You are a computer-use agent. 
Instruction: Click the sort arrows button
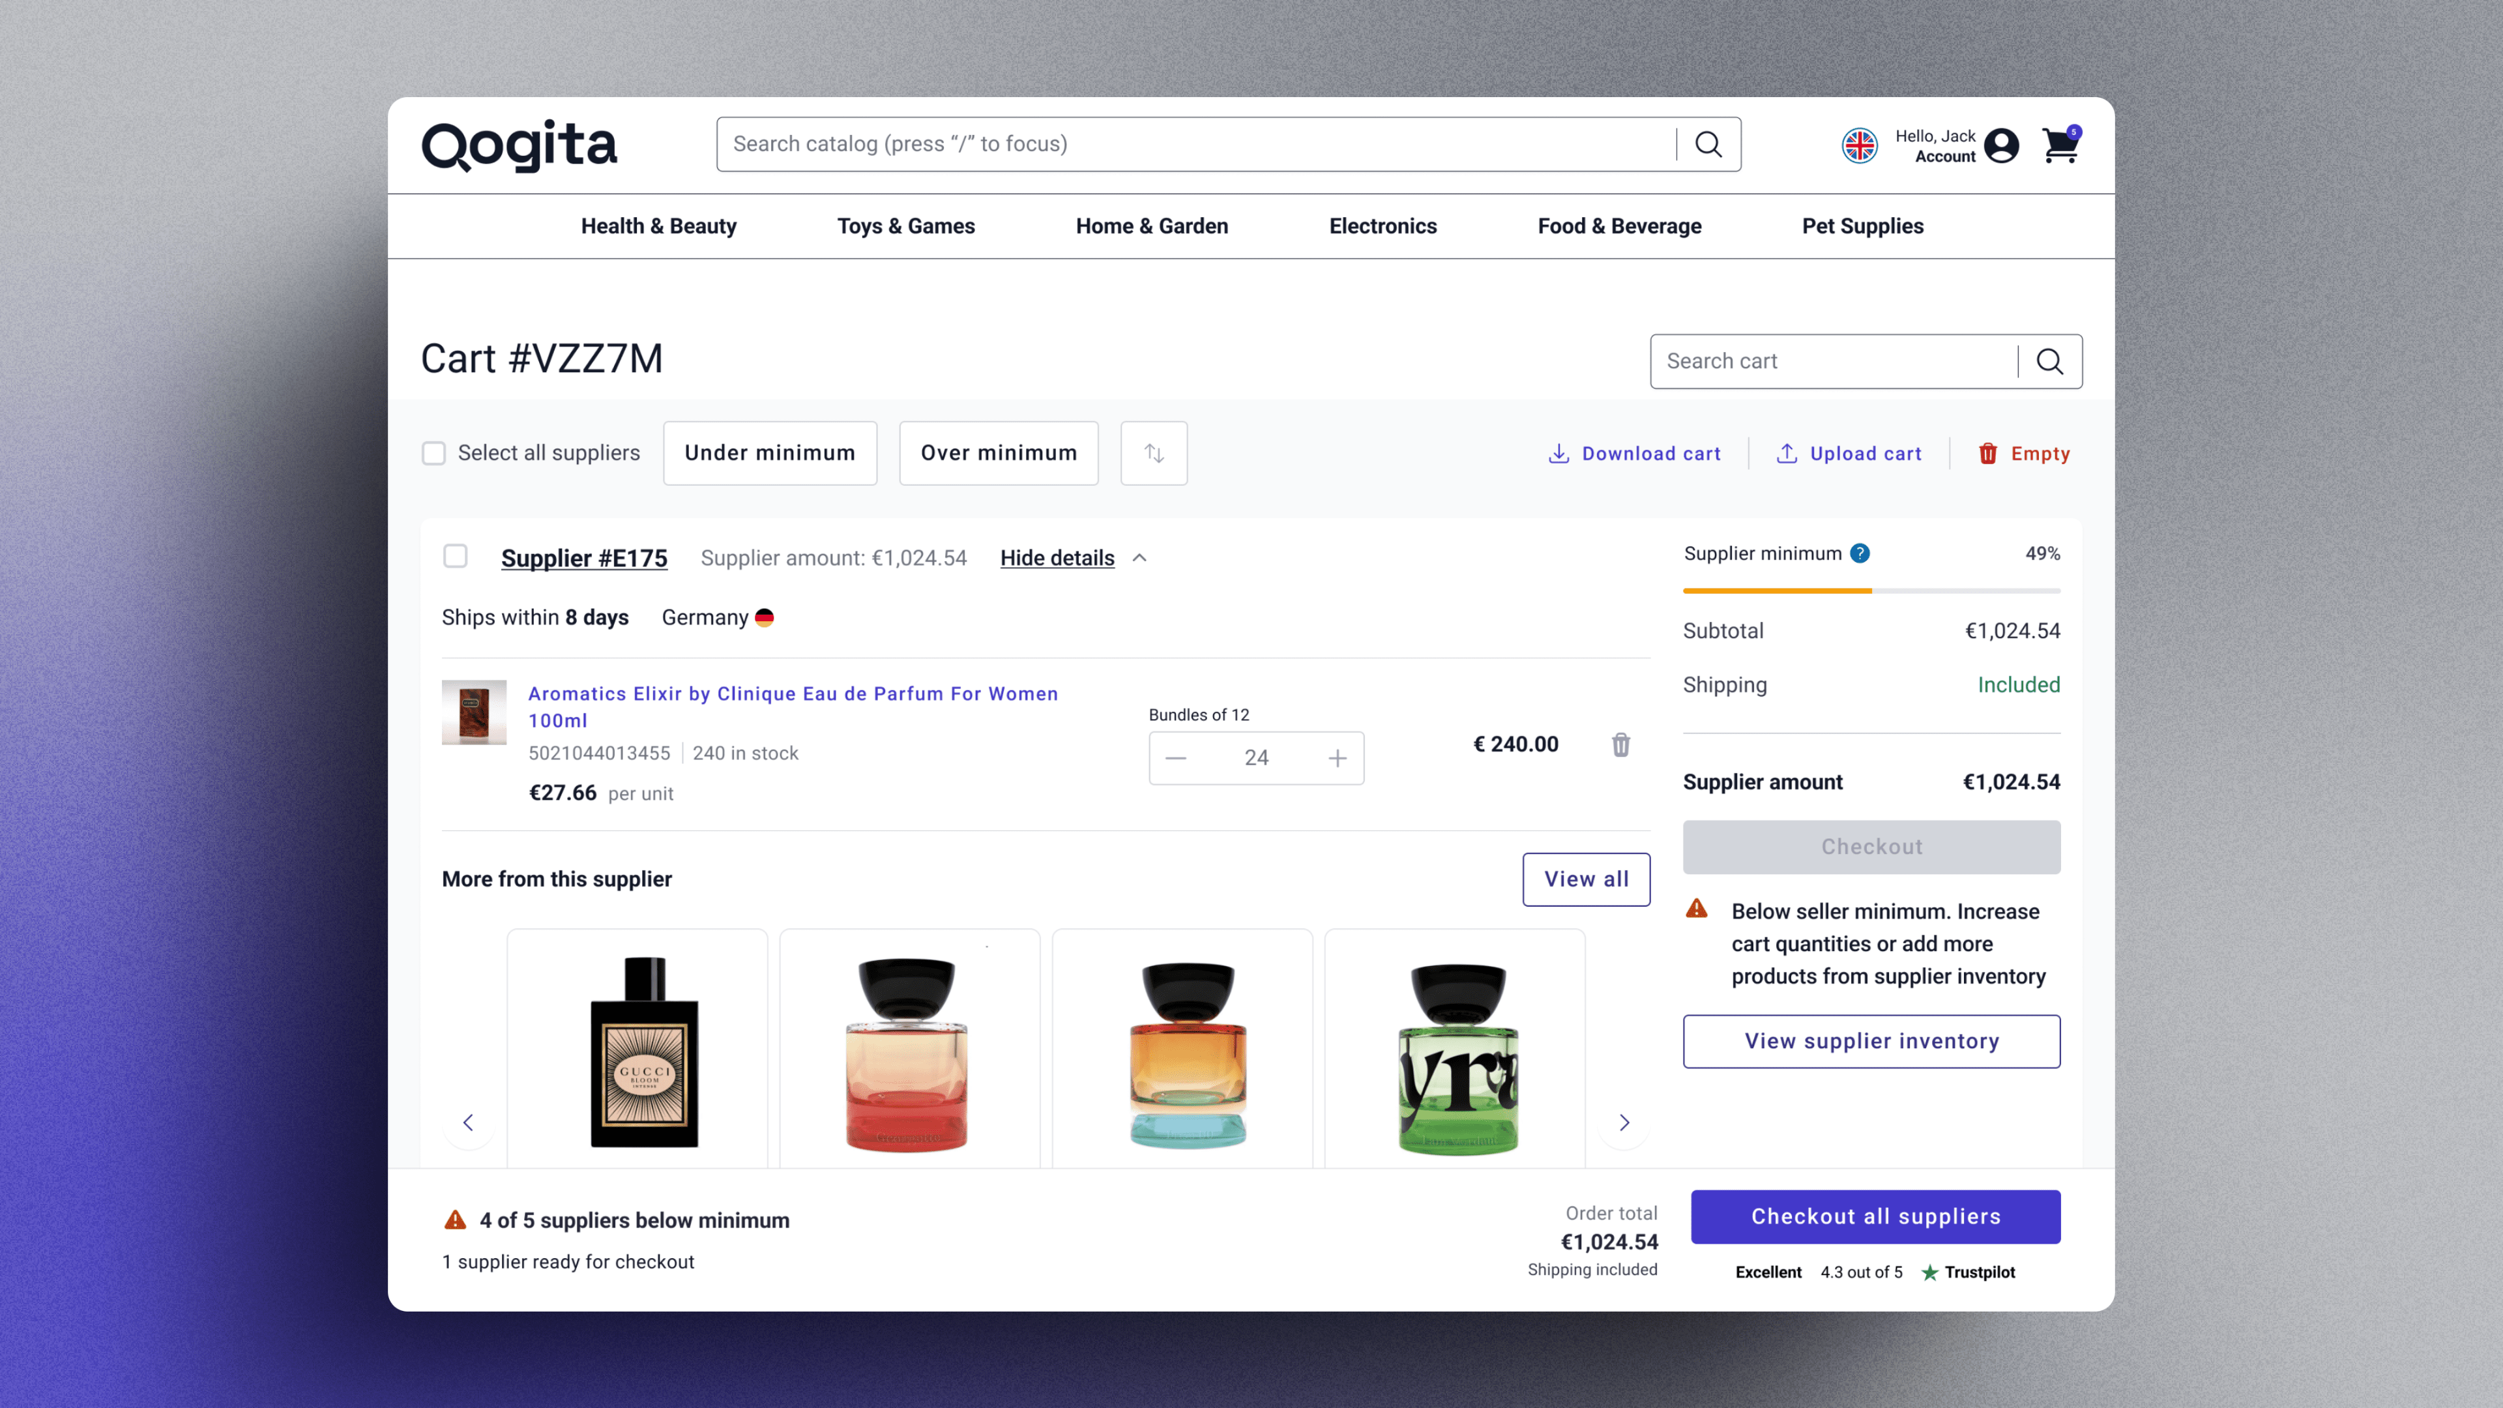(x=1153, y=453)
